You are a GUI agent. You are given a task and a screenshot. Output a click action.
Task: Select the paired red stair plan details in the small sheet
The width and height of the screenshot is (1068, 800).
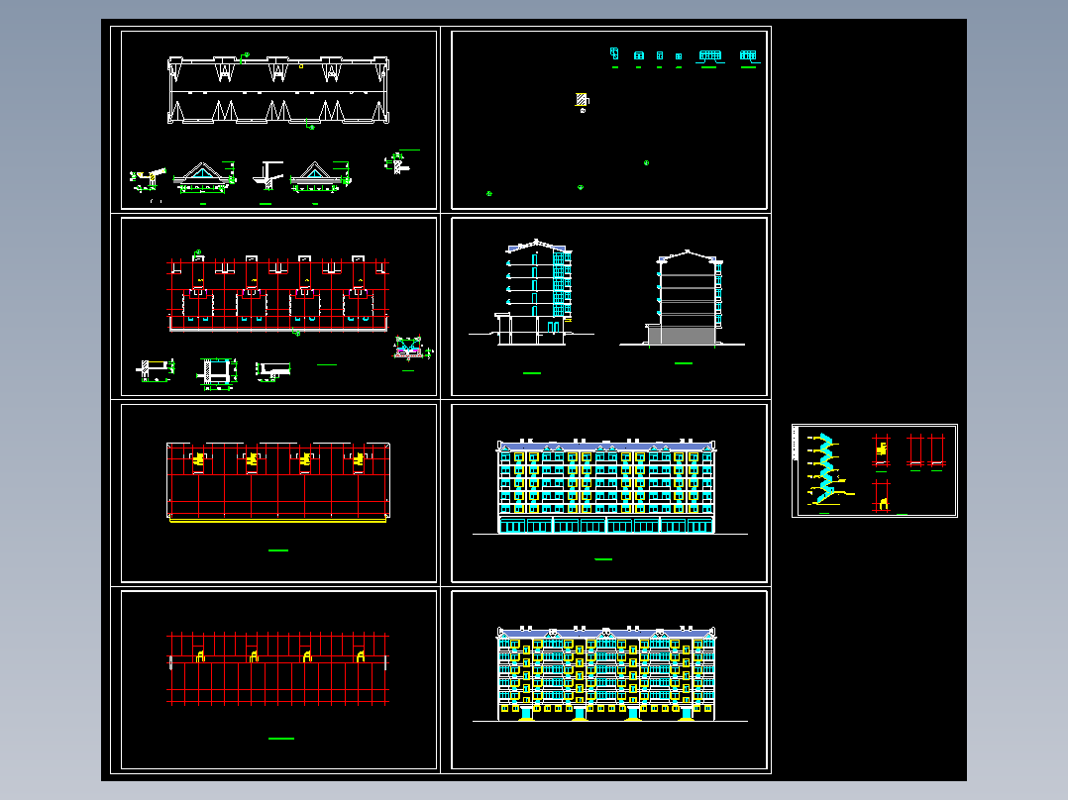pyautogui.click(x=926, y=451)
